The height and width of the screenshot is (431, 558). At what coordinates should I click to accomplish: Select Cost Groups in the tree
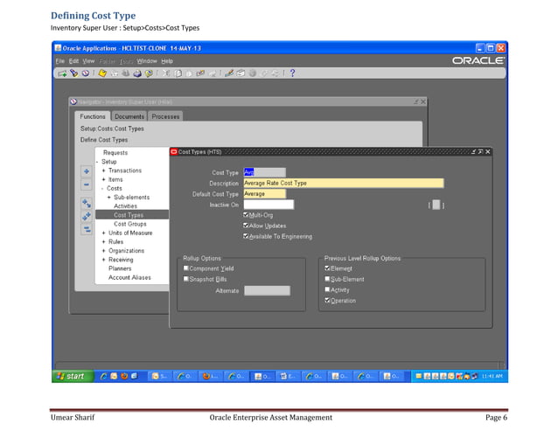(131, 224)
